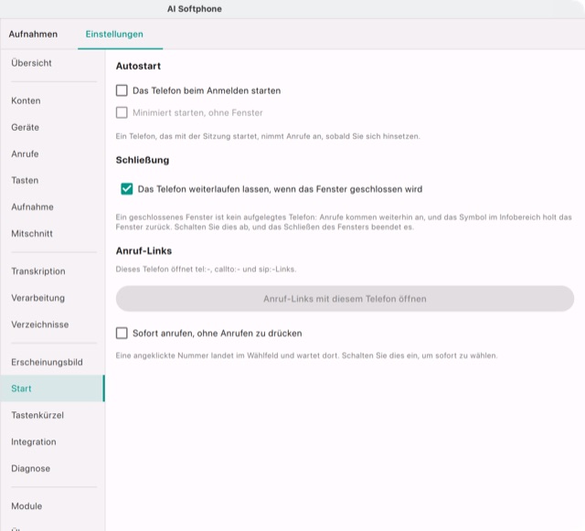Click 'Anruf-Links mit diesem Telefon öffnen' button
This screenshot has width=585, height=531.
pyautogui.click(x=345, y=299)
